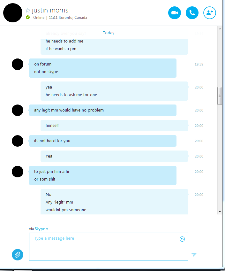Attach file using paperclip button

pyautogui.click(x=18, y=255)
